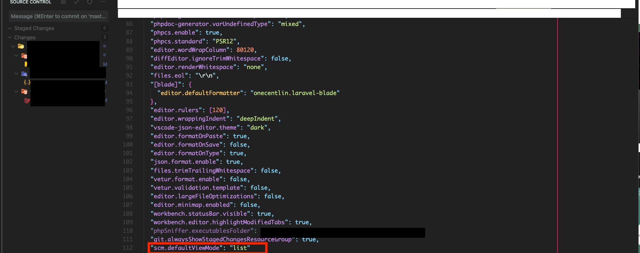Click "editor.formatOnType" key

[187, 153]
